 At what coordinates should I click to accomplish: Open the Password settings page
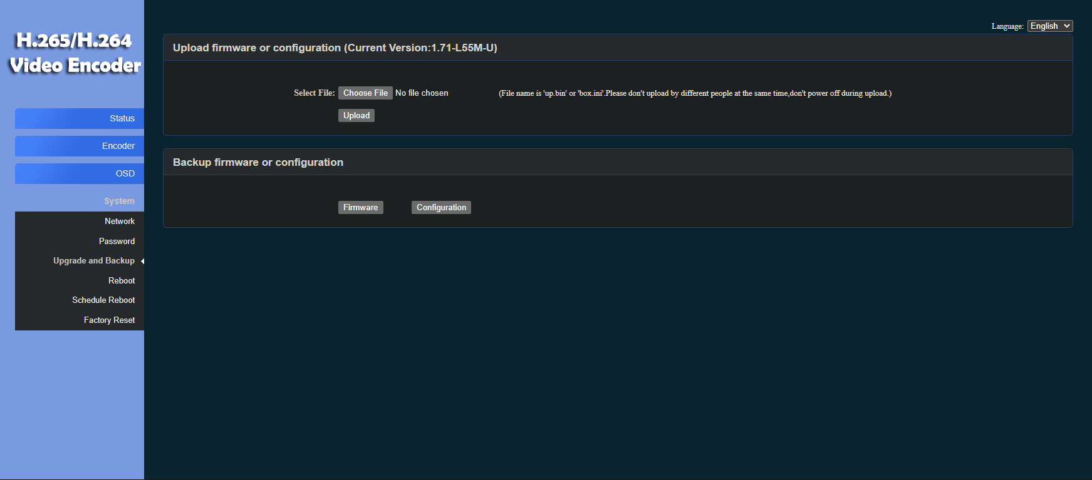117,241
